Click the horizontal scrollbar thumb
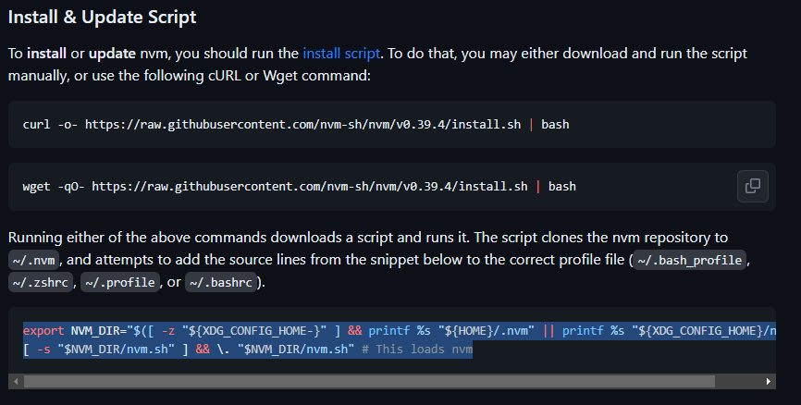This screenshot has height=405, width=801. coord(369,382)
